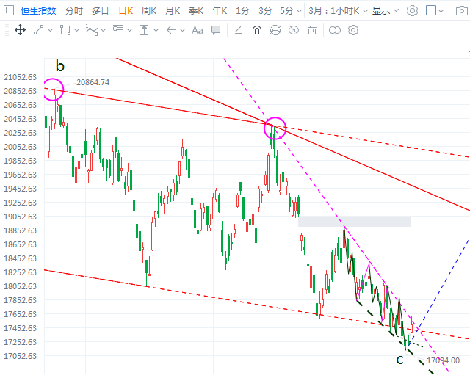Screen dimensions: 470x378
Task: Switch to the 1分 minute chart
Action: [x=242, y=11]
